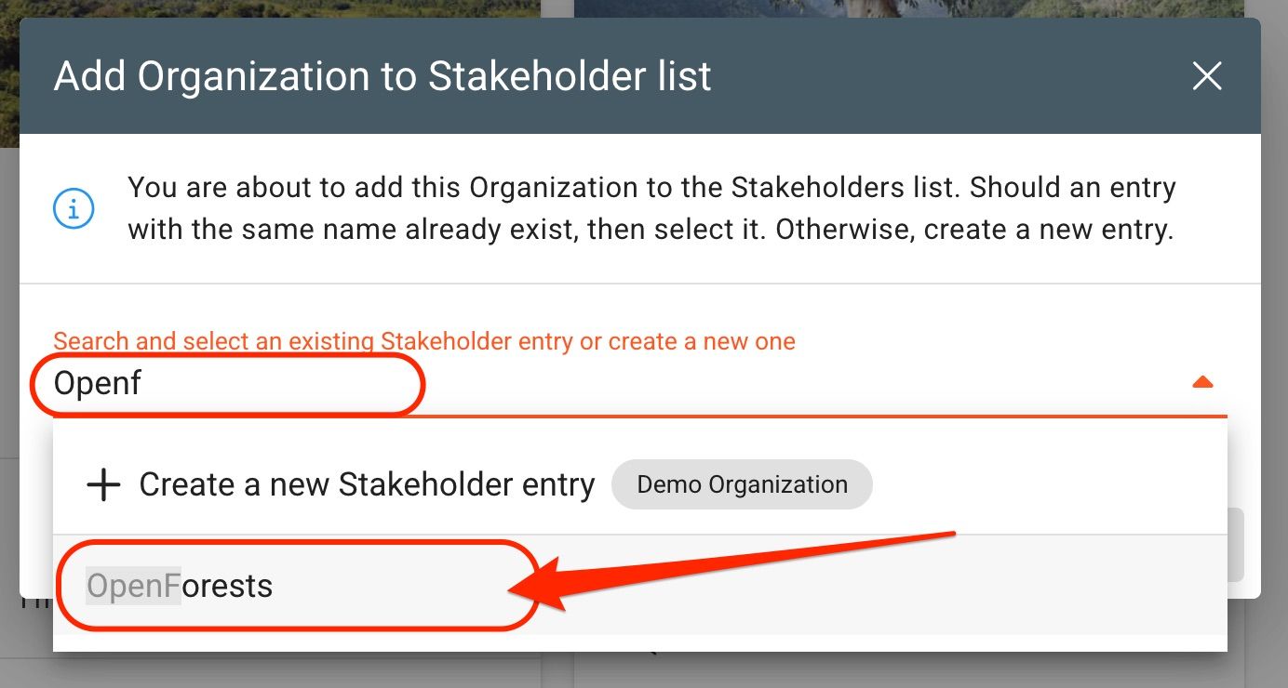
Task: Click the background photo at top left
Action: [270, 7]
